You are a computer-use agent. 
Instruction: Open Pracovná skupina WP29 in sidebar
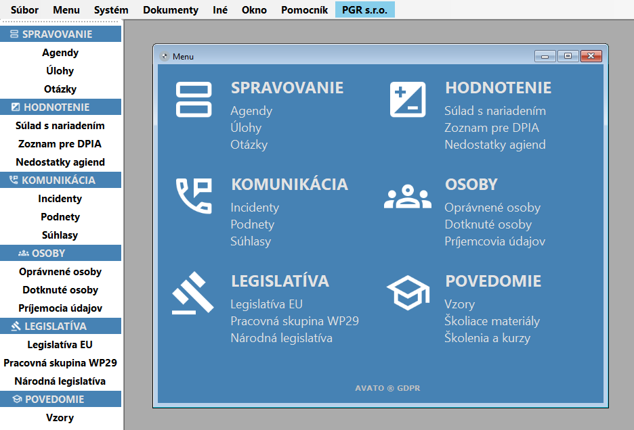coord(60,363)
